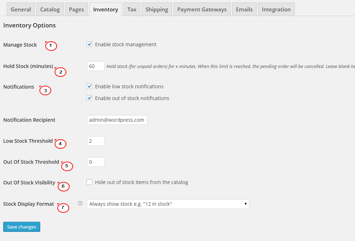Viewport: 355px width, 241px height.
Task: Enable hiding out of stock items from catalog
Action: [x=90, y=182]
